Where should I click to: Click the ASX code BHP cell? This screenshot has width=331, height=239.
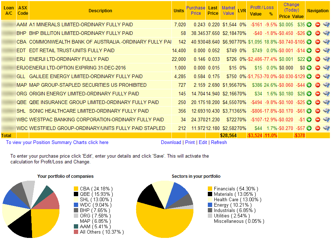[21, 33]
